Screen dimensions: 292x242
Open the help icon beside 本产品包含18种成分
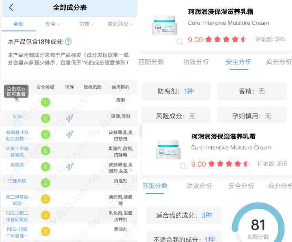[69, 41]
